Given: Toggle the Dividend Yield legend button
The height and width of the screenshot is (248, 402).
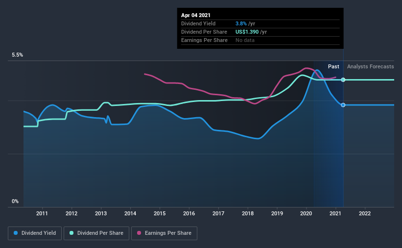Looking at the screenshot, I should tap(35, 233).
